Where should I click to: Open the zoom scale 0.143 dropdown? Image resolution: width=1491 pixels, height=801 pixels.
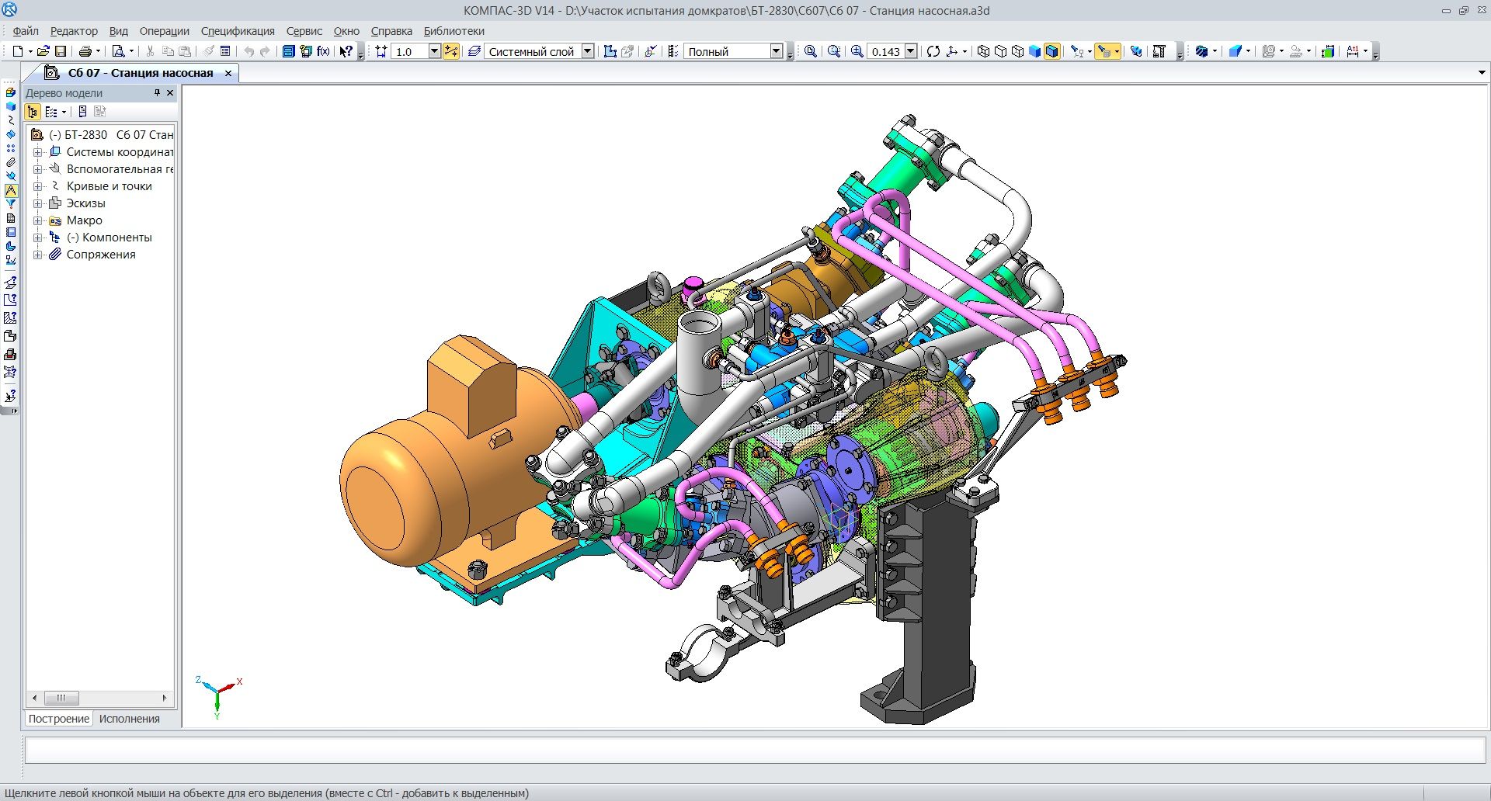[x=911, y=51]
